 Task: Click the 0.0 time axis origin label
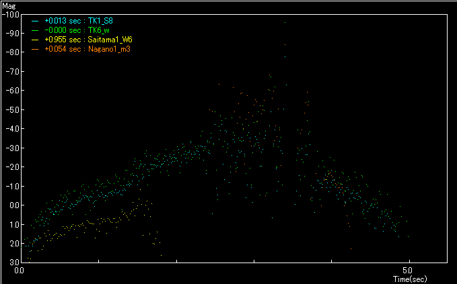[20, 270]
